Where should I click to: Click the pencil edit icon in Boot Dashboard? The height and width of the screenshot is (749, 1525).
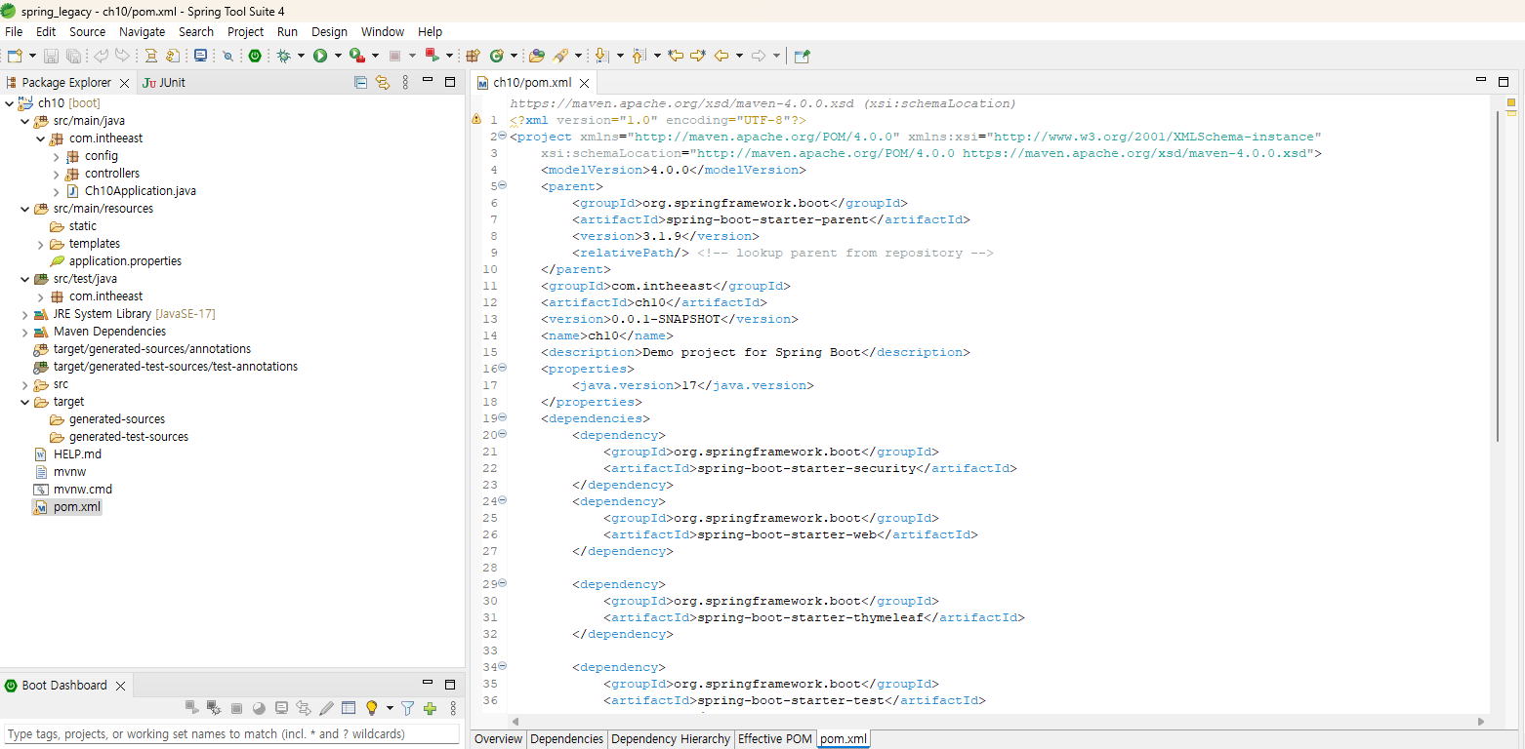tap(326, 708)
